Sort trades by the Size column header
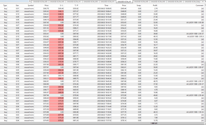This screenshot has height=125, width=206. 17,6
